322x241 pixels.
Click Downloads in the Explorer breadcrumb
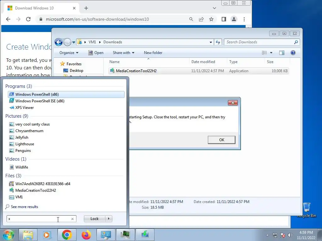tap(113, 42)
